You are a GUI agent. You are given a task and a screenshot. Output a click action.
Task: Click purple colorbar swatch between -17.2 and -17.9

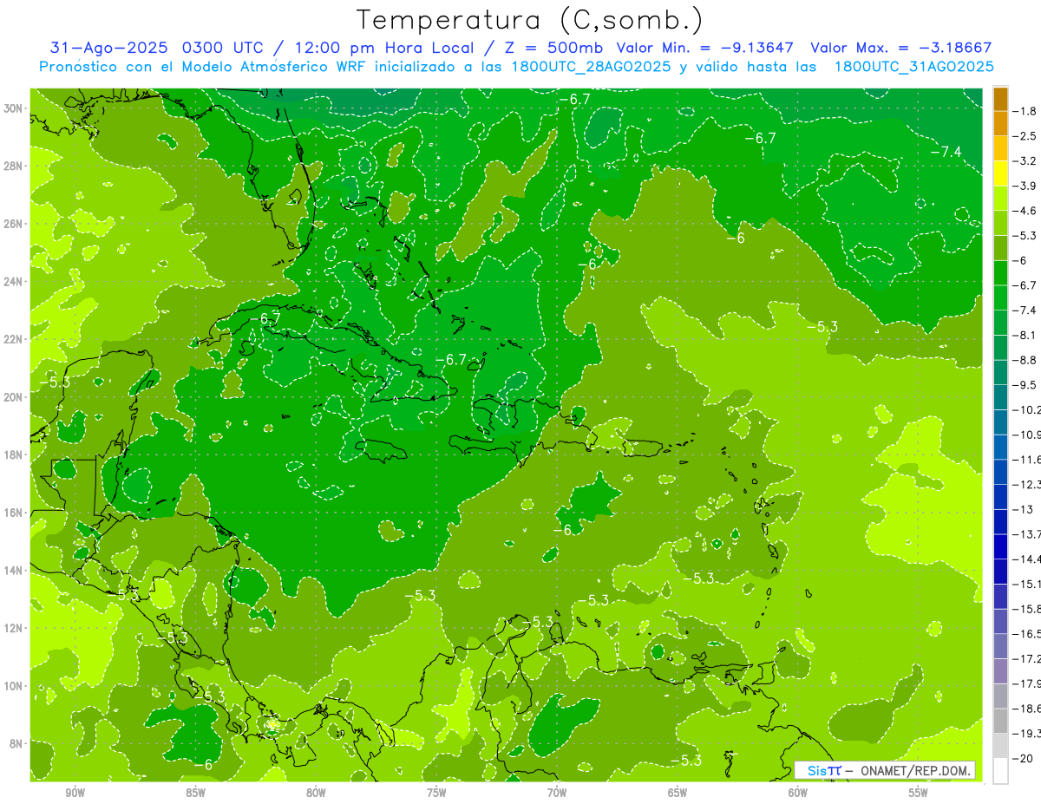[1000, 671]
